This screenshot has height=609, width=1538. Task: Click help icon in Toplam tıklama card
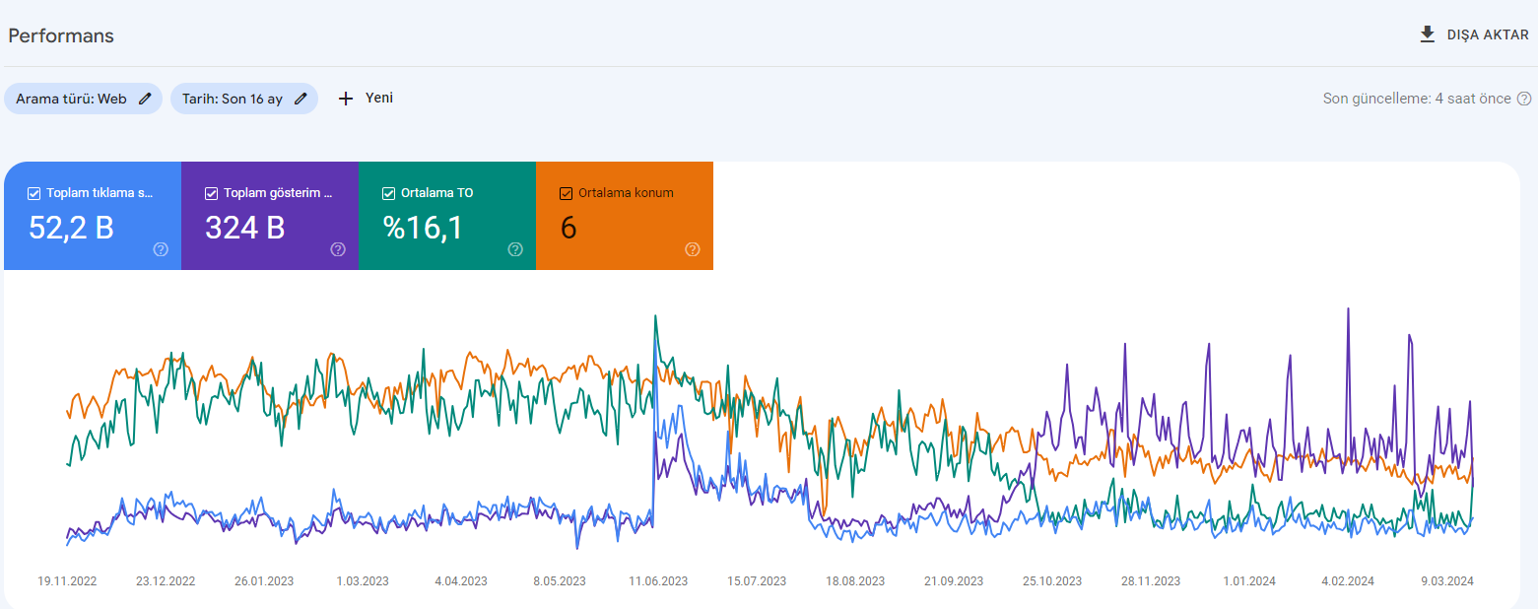pos(161,249)
